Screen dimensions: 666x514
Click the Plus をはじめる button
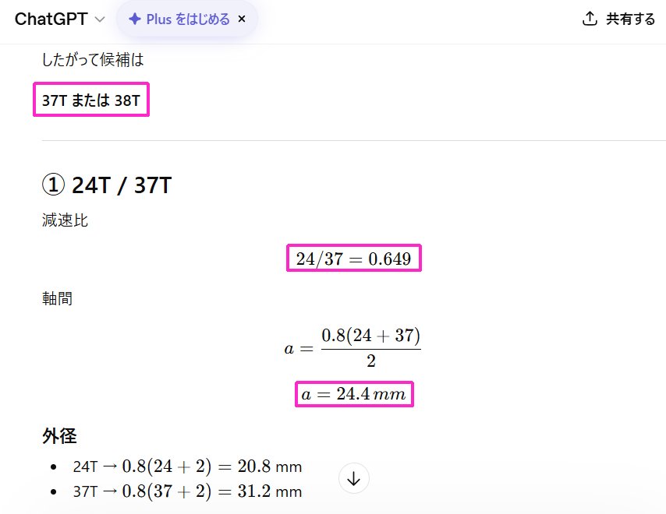click(x=187, y=19)
